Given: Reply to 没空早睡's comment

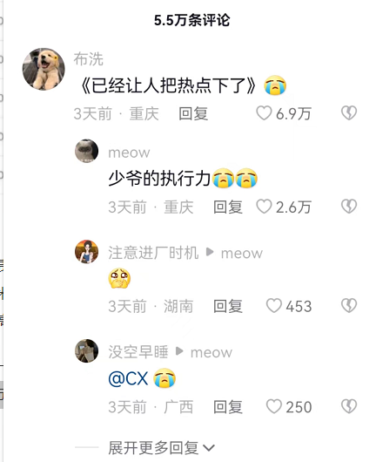Looking at the screenshot, I should (228, 407).
